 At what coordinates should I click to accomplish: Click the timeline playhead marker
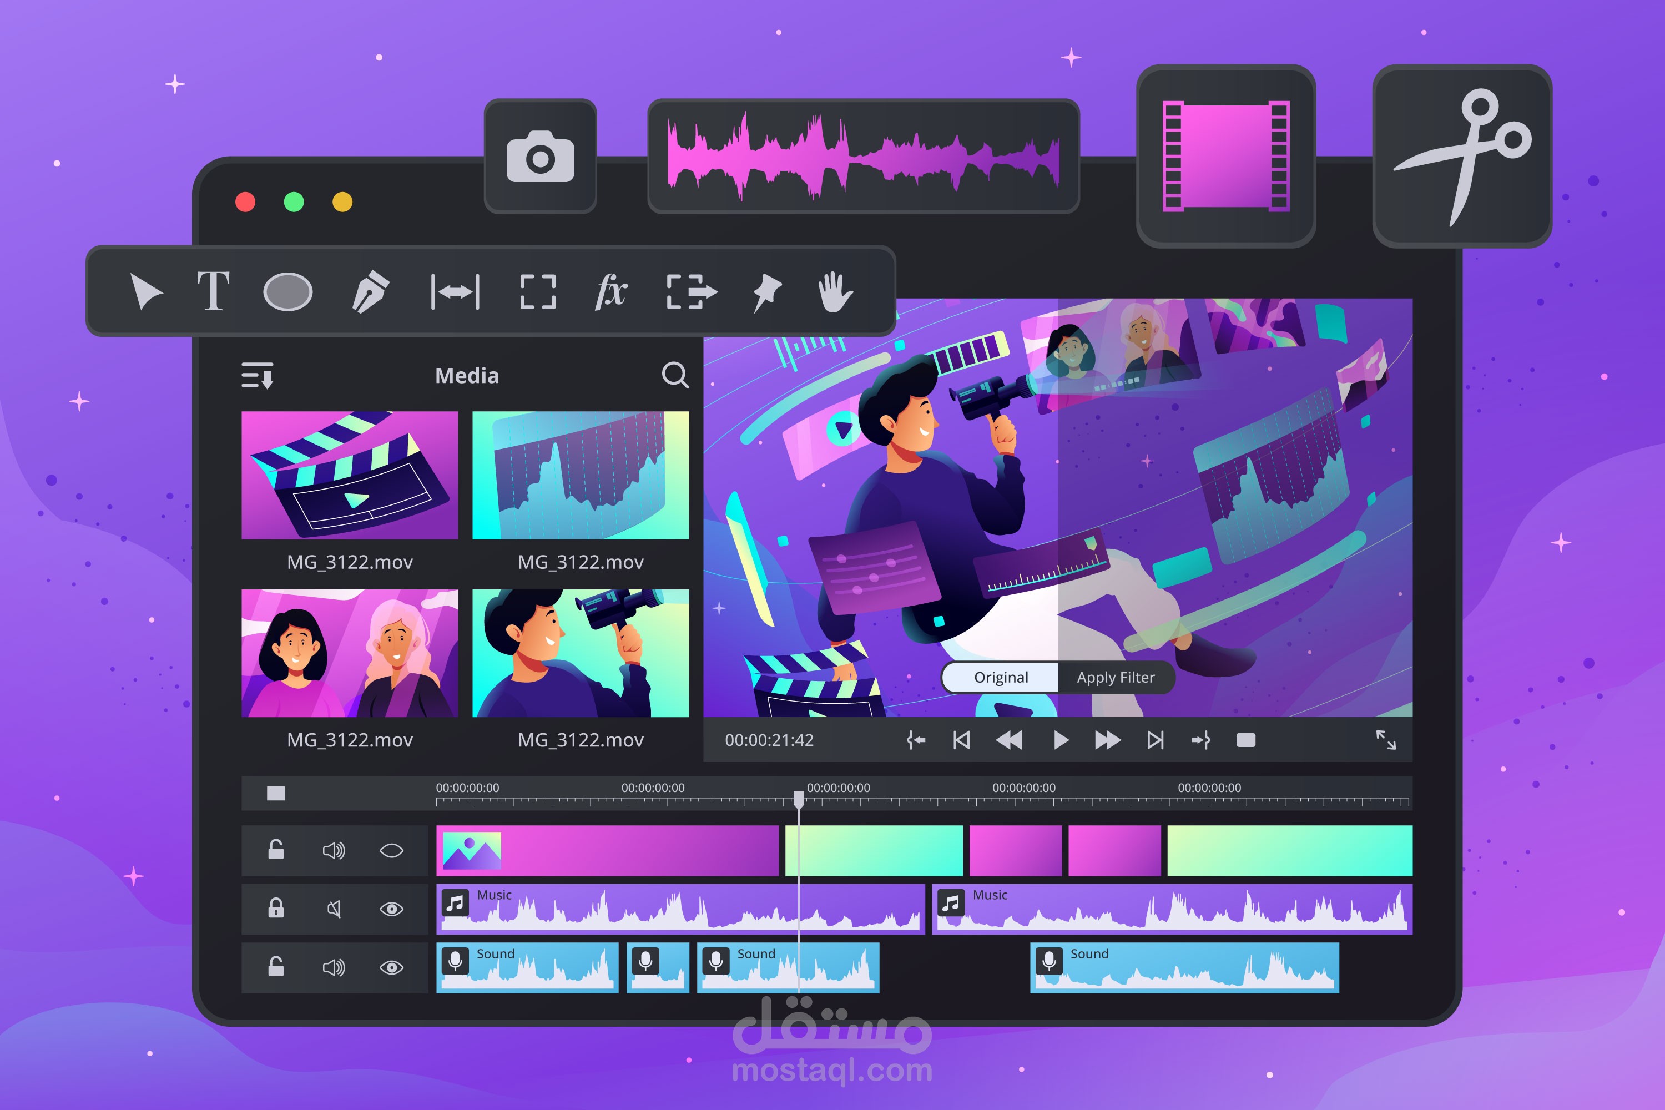799,800
